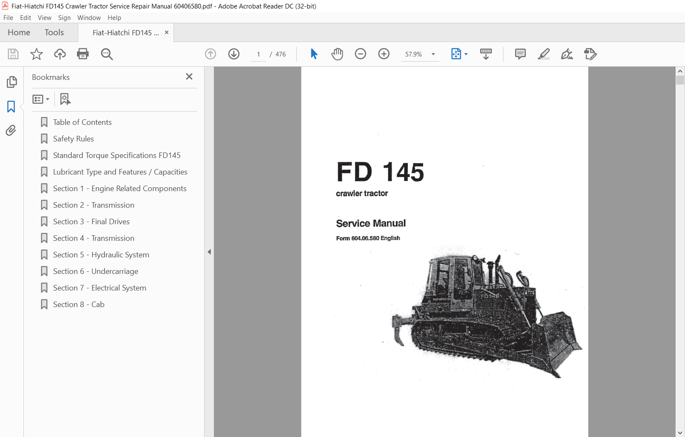
Task: Open the fit page options dropdown
Action: tap(466, 54)
